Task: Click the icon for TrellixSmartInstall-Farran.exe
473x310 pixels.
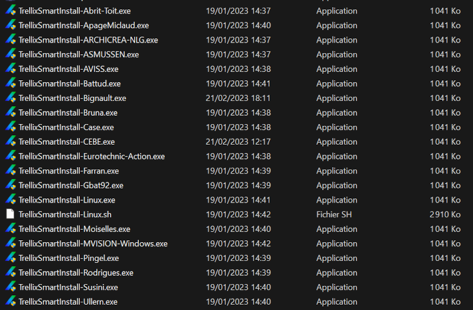Action: tap(10, 171)
